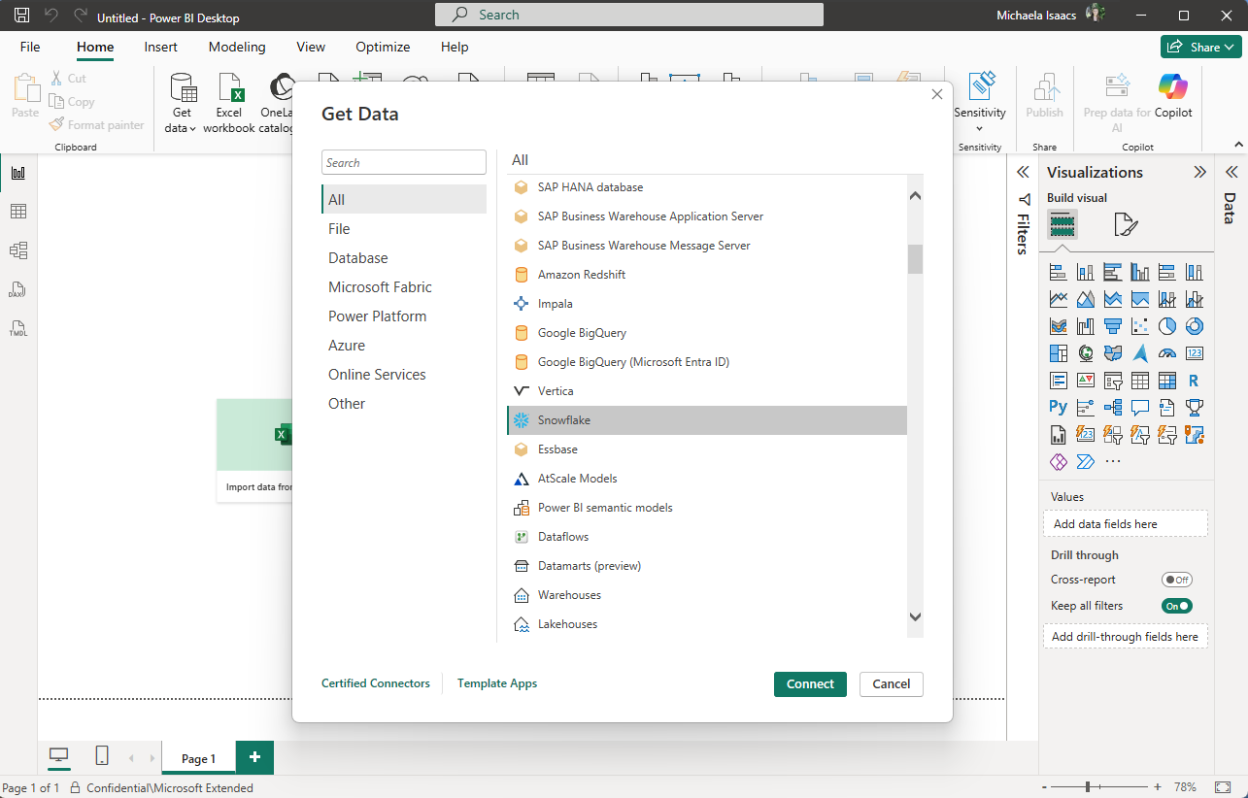Open the Modeling ribbon tab

[236, 47]
